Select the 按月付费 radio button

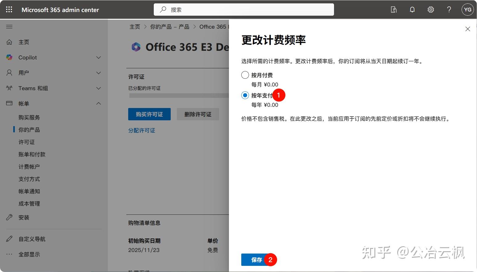click(245, 75)
